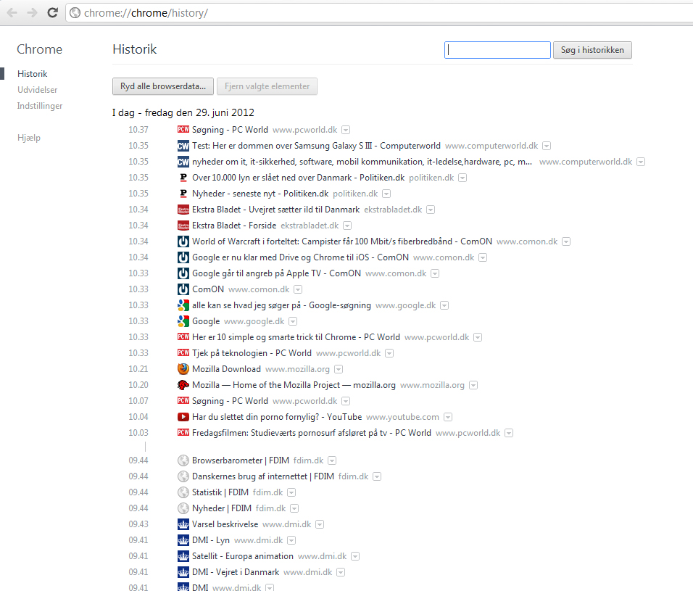
Task: Click the back arrow navigation icon
Action: (x=12, y=13)
